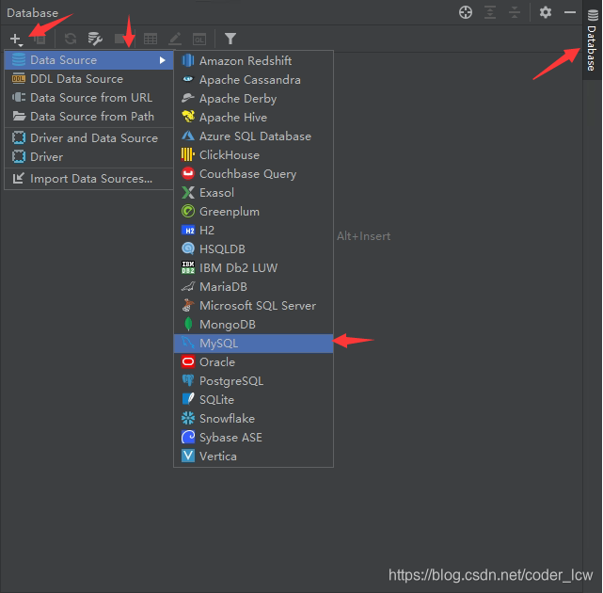Choose Sybase ASE
This screenshot has width=603, height=593.
tap(253, 438)
